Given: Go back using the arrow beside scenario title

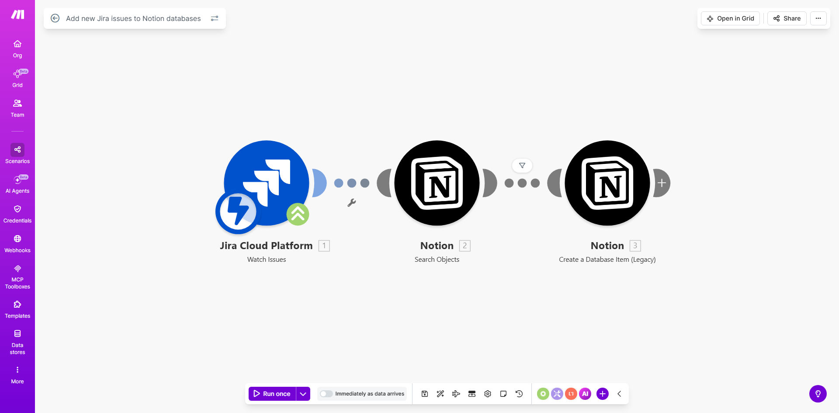Looking at the screenshot, I should tap(55, 18).
